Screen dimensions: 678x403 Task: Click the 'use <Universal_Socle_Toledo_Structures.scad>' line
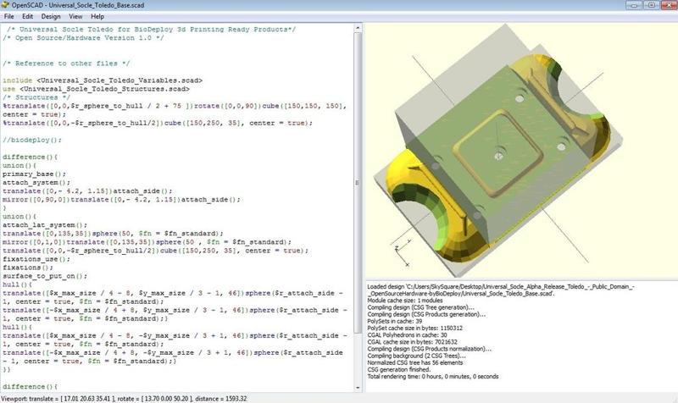click(x=96, y=89)
